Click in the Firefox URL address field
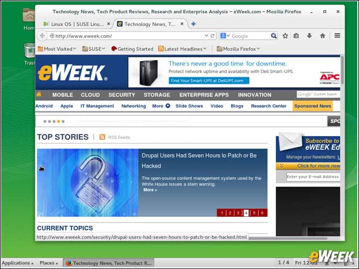The width and height of the screenshot is (359, 269). pos(130,36)
